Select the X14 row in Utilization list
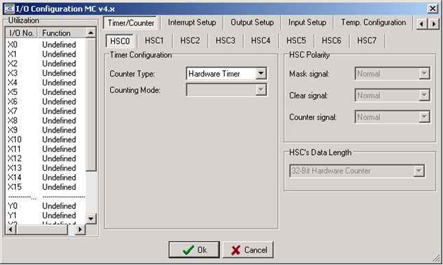This screenshot has height=265, width=443. point(45,178)
